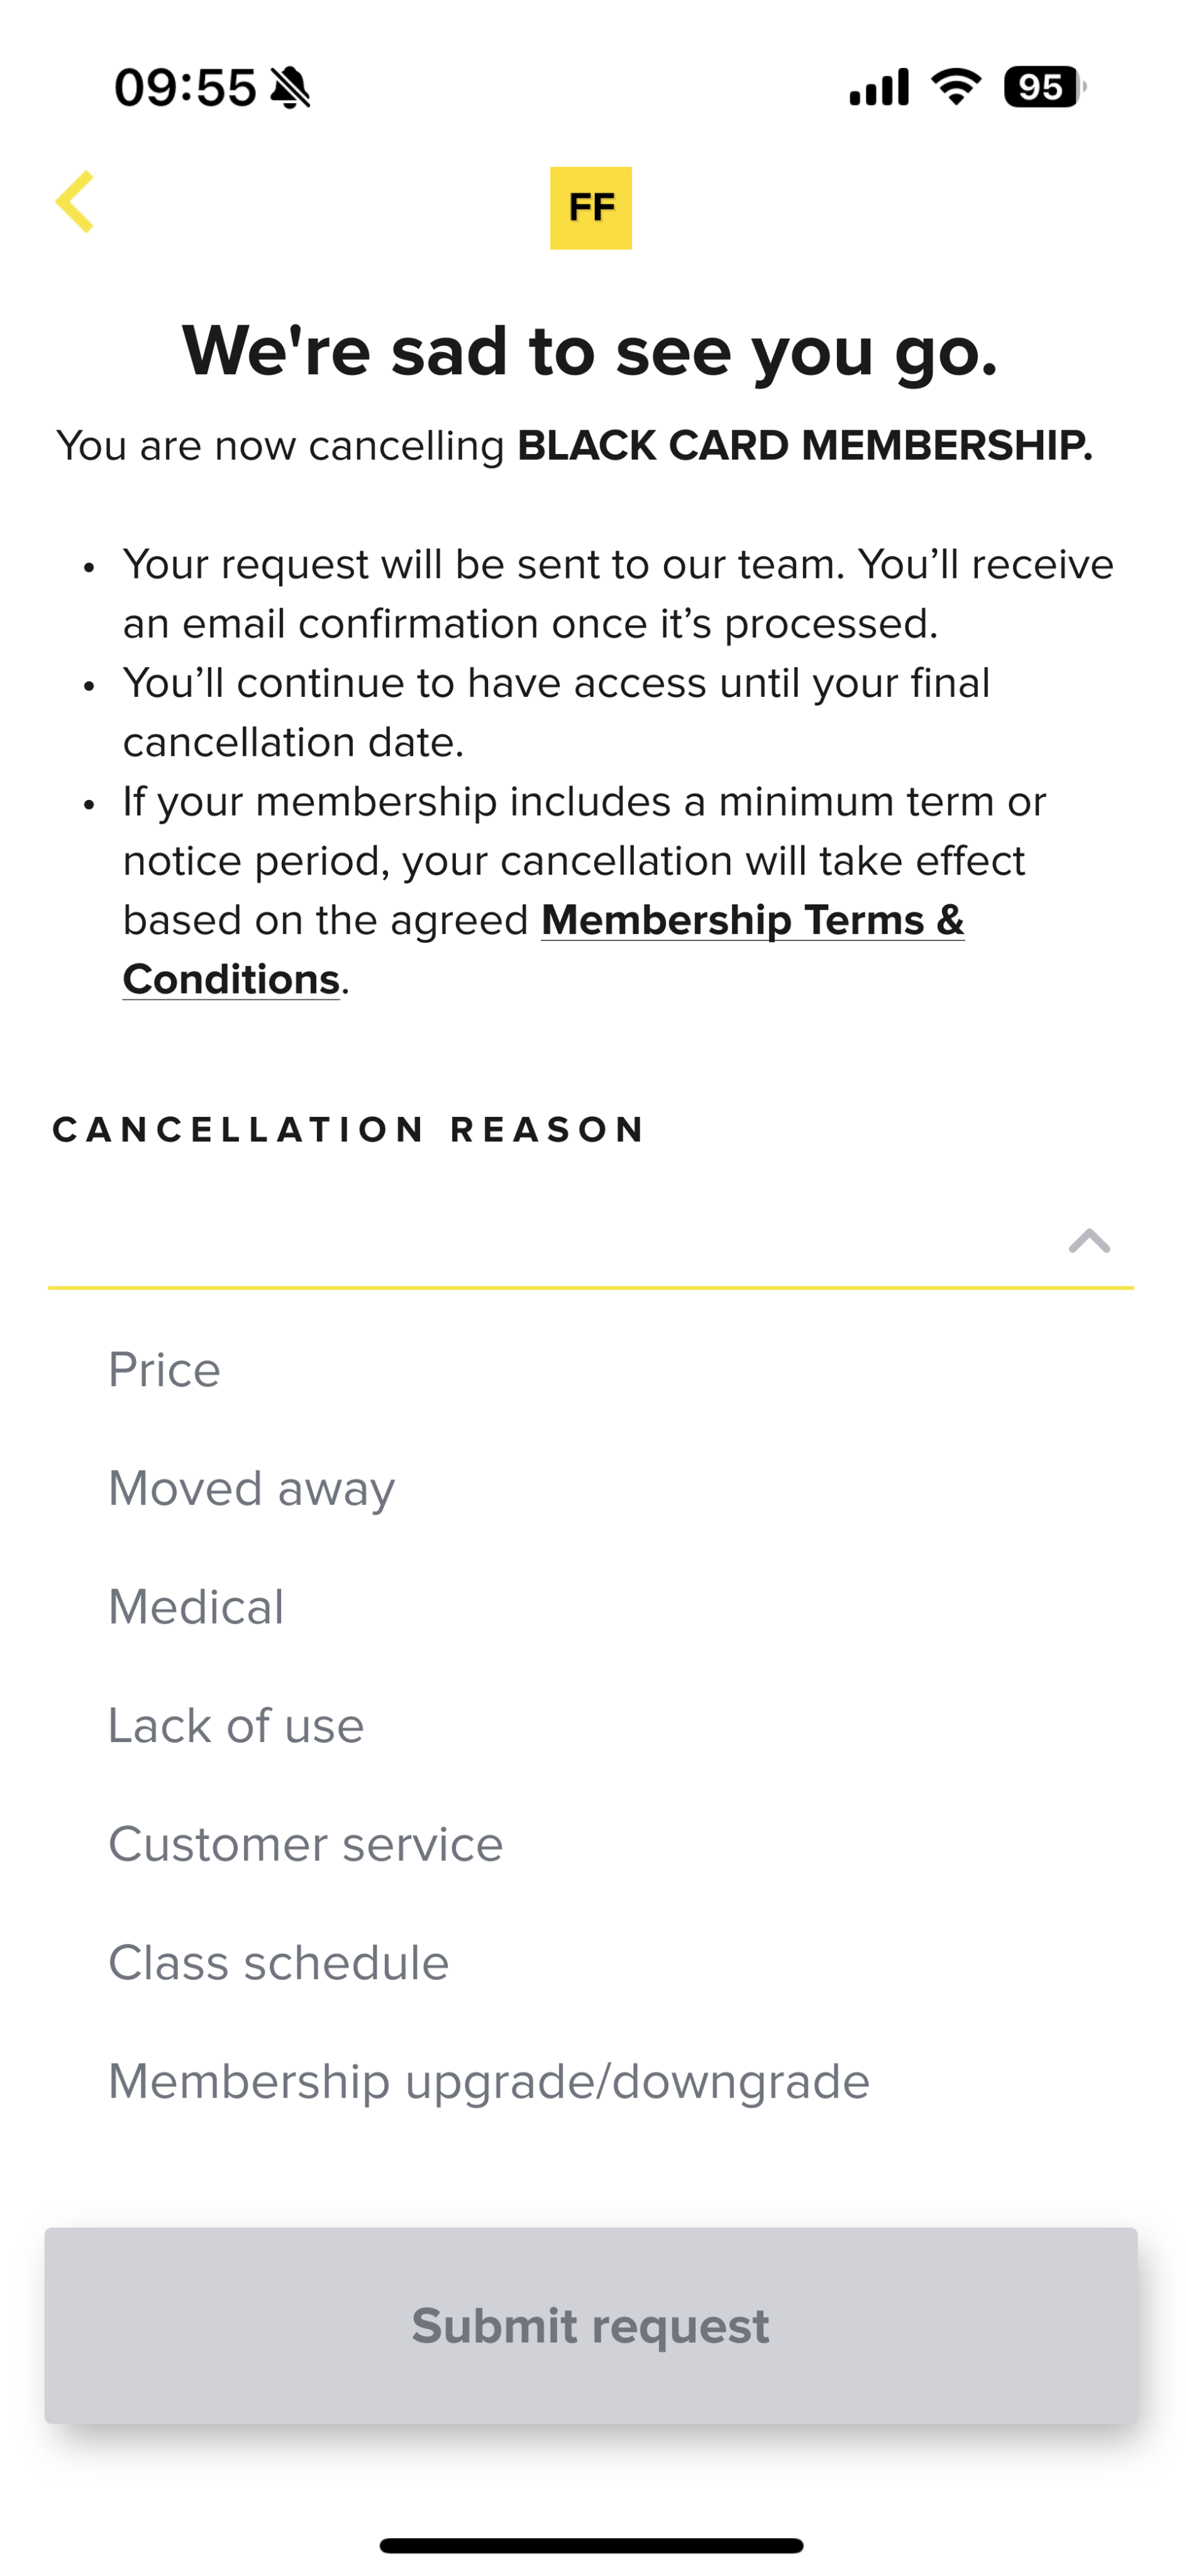Tap the Wi-Fi status icon
The width and height of the screenshot is (1186, 2576).
[956, 87]
